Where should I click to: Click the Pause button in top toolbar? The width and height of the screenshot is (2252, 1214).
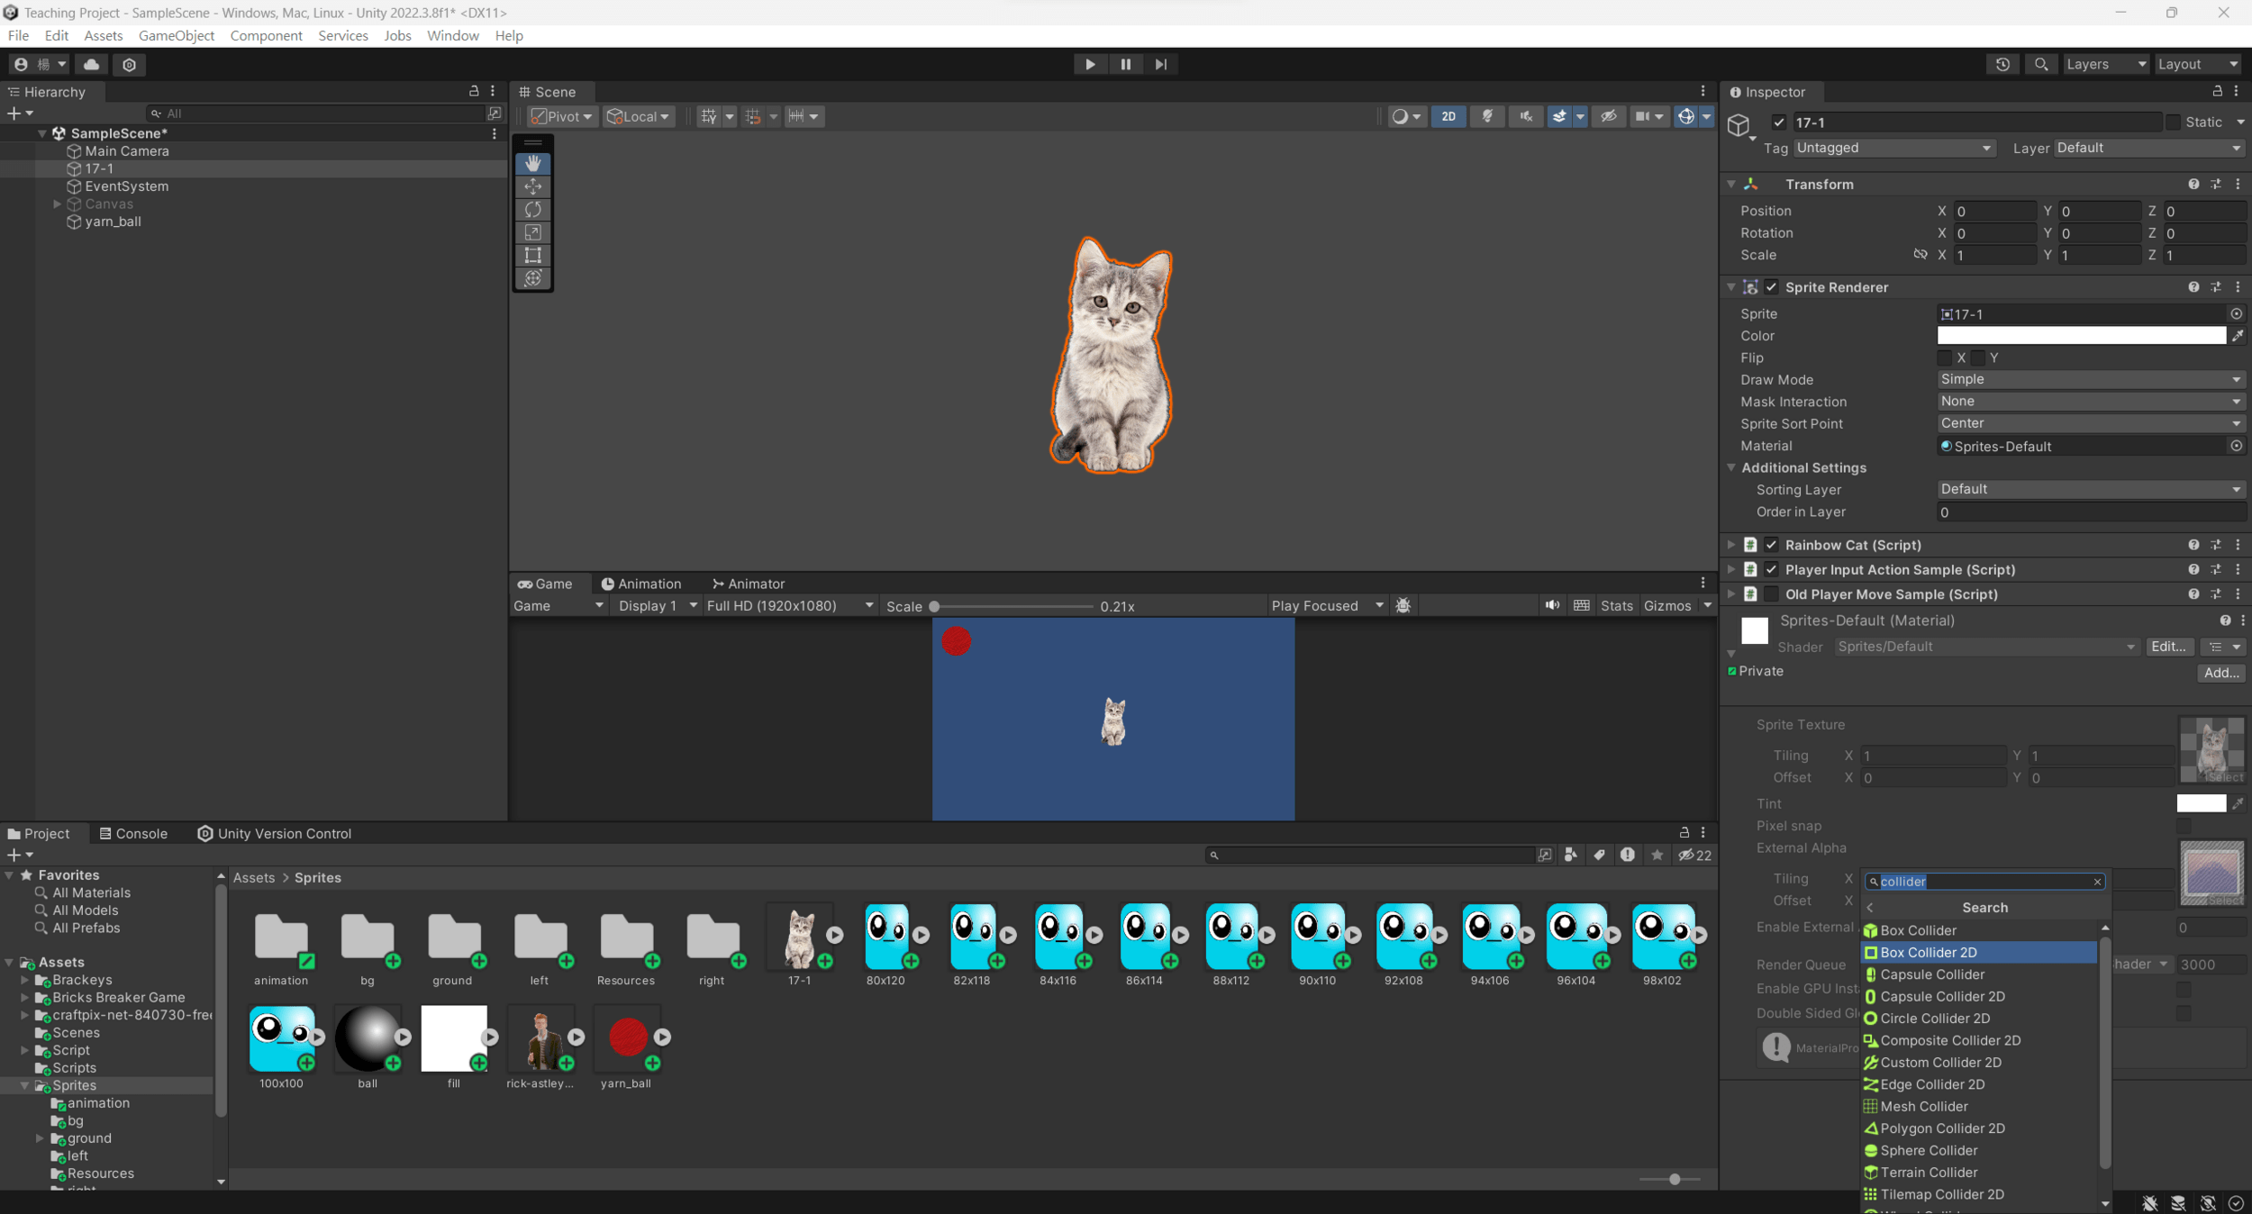click(x=1125, y=64)
